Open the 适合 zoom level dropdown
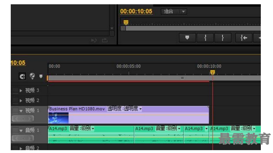Image resolution: width=273 pixels, height=153 pixels. (x=174, y=11)
